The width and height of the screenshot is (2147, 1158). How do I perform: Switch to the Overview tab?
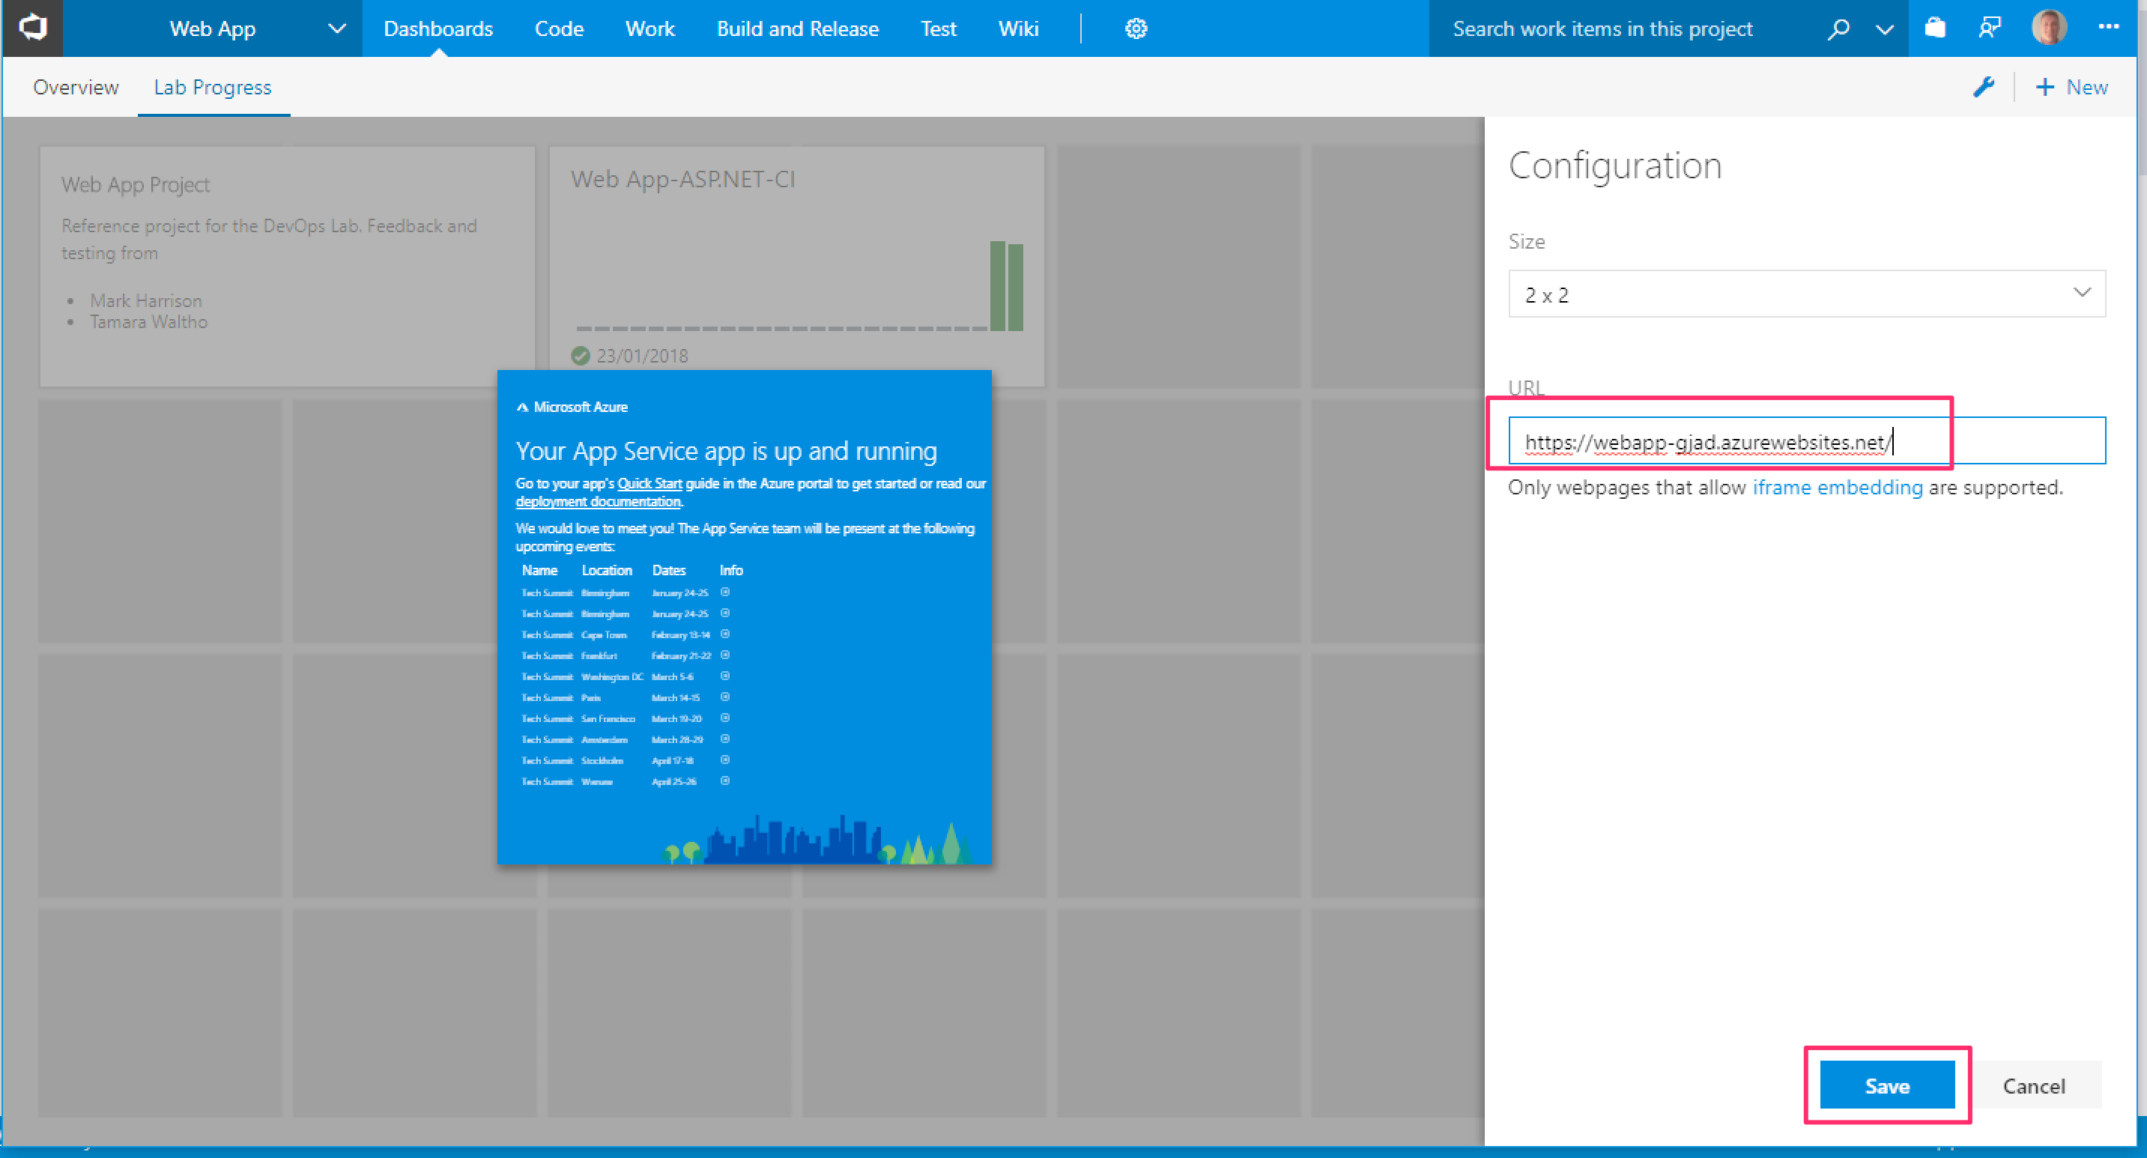pyautogui.click(x=76, y=88)
